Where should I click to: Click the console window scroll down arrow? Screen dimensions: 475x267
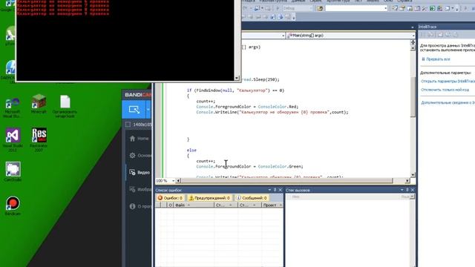point(237,78)
